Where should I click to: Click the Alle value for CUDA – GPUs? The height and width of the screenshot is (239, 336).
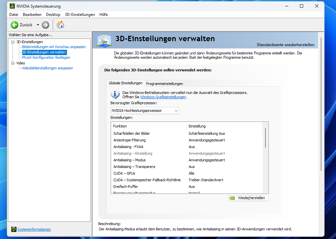coord(191,174)
